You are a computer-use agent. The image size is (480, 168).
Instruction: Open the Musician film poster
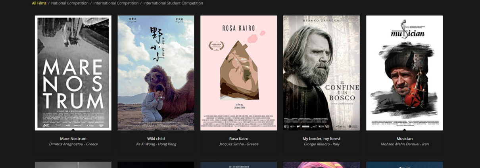click(x=404, y=73)
